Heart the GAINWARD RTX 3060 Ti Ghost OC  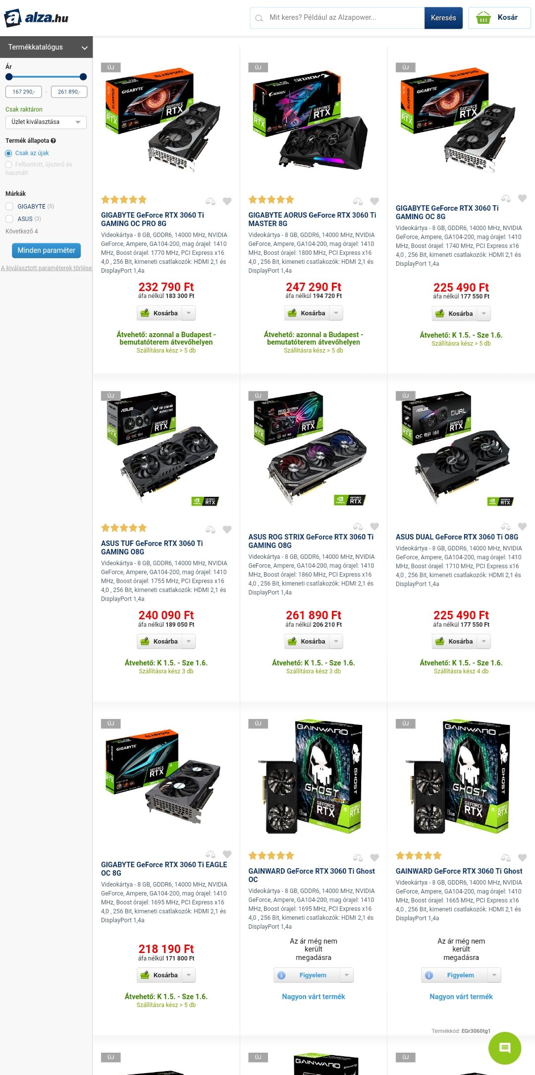(374, 857)
